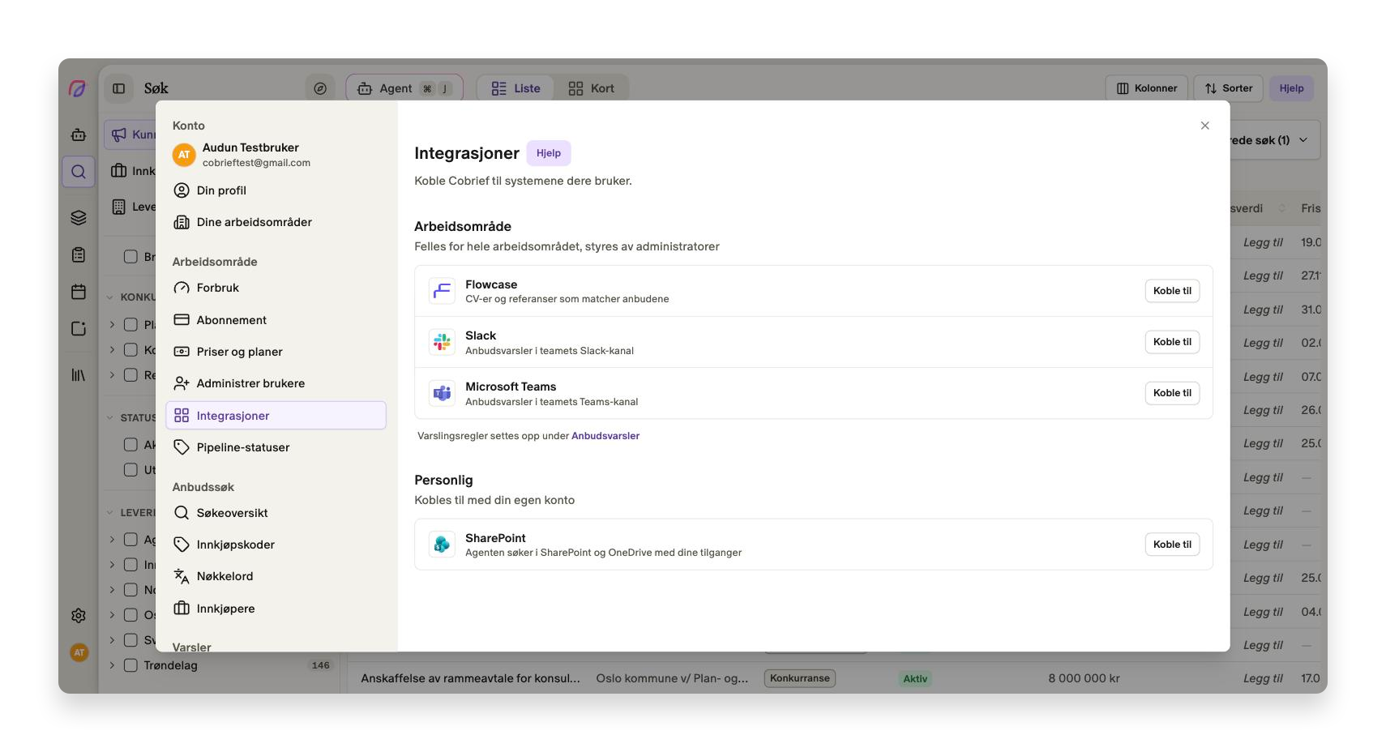Open the clipboard list icon in left rail
This screenshot has height=752, width=1386.
point(79,255)
